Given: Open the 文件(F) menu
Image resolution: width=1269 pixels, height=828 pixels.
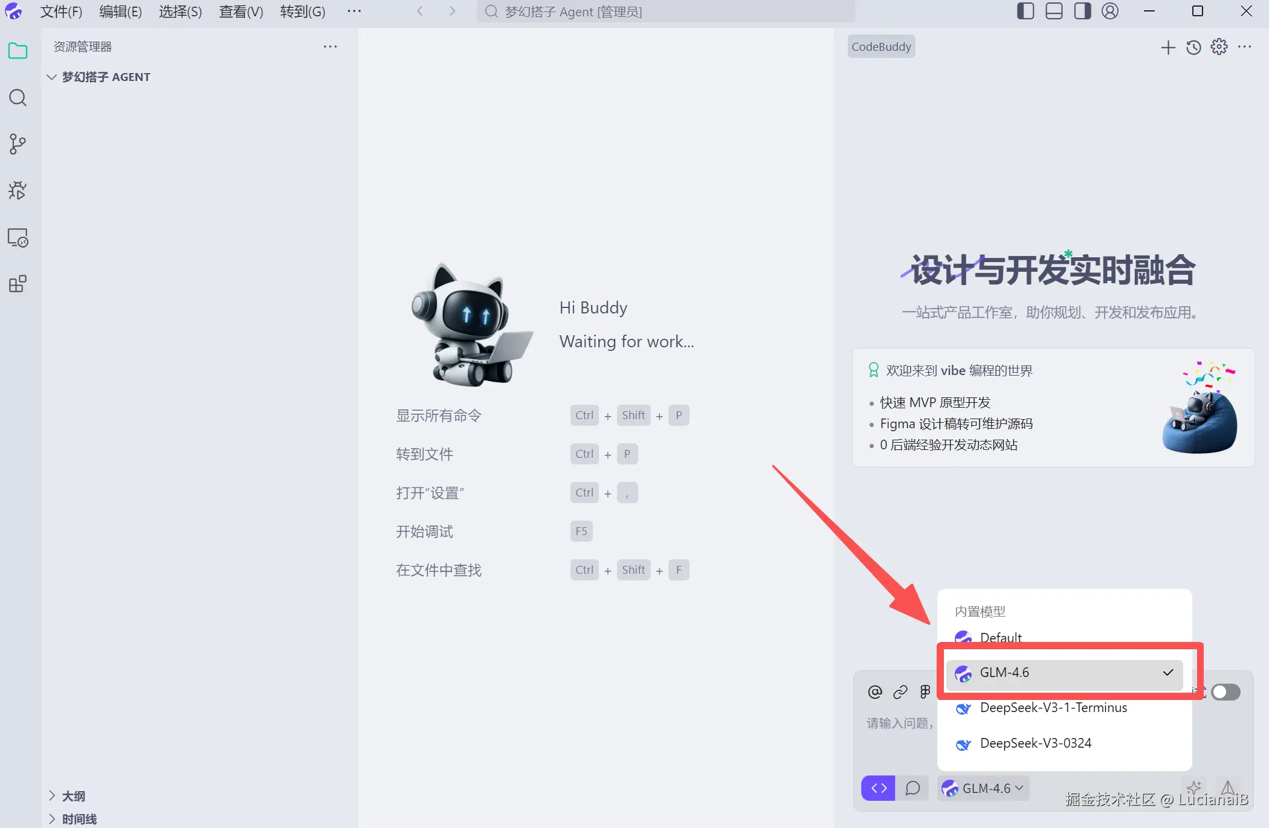Looking at the screenshot, I should pyautogui.click(x=61, y=11).
